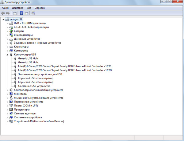Click the speaker icon of Звуковые устройства
This screenshot has height=141, width=184.
pyautogui.click(x=11, y=43)
